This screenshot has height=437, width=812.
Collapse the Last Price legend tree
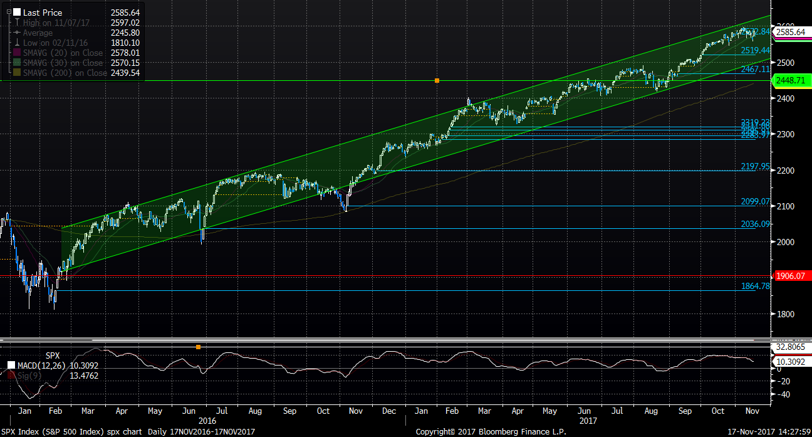click(x=9, y=13)
